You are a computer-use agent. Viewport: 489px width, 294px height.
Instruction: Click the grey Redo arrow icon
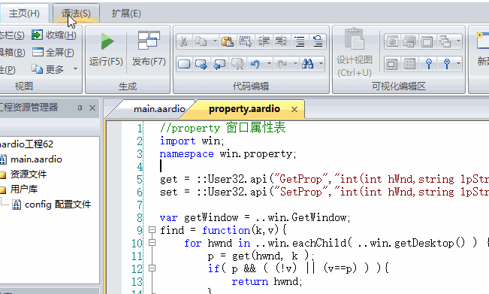[x=282, y=64]
